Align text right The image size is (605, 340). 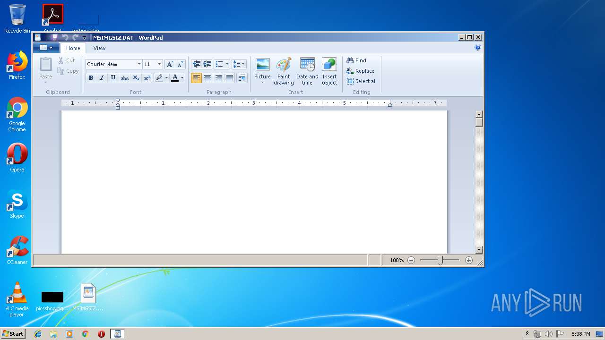218,78
